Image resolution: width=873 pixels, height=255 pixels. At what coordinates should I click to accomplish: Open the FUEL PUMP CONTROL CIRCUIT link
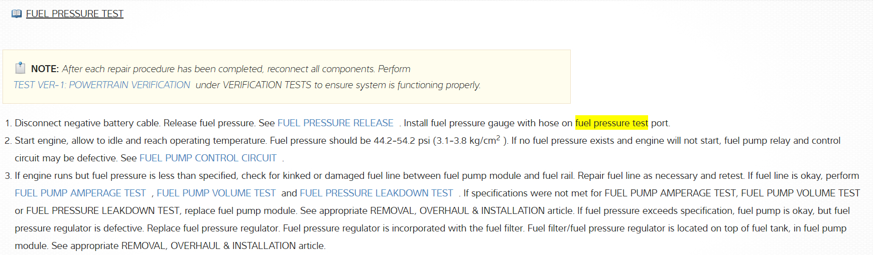pos(208,158)
